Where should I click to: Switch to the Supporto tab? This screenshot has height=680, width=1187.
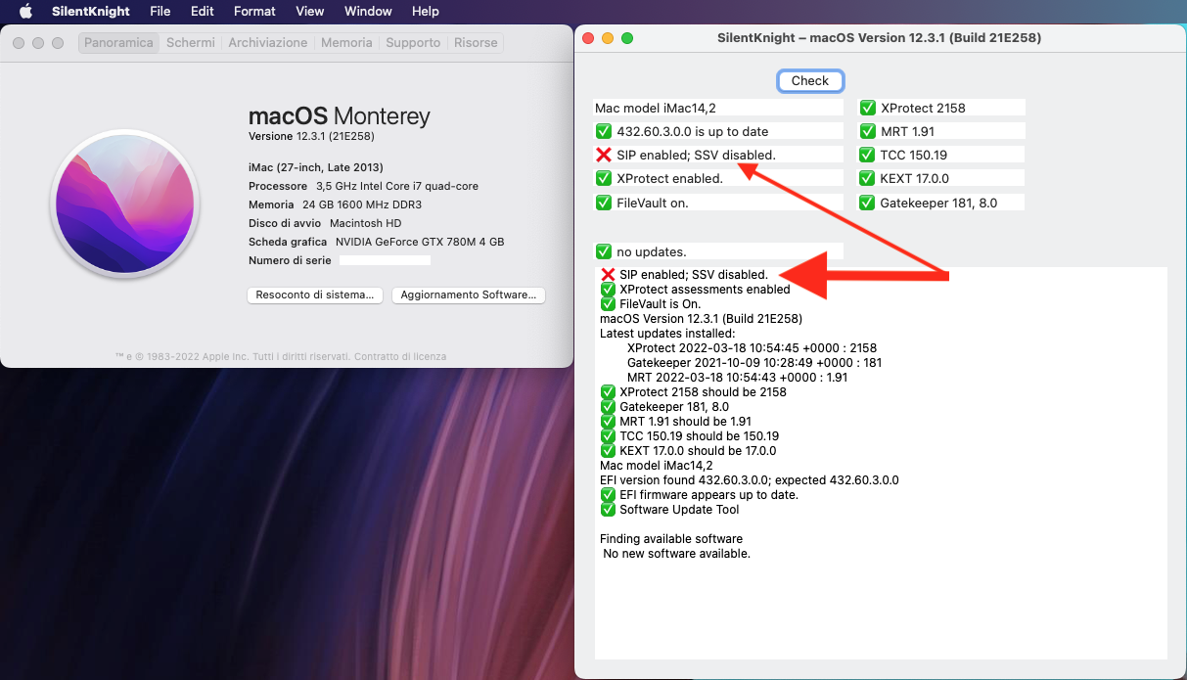pyautogui.click(x=413, y=43)
